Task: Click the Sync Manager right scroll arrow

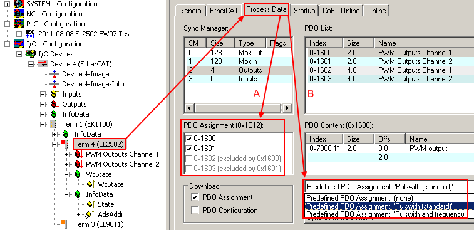Action: [x=287, y=108]
